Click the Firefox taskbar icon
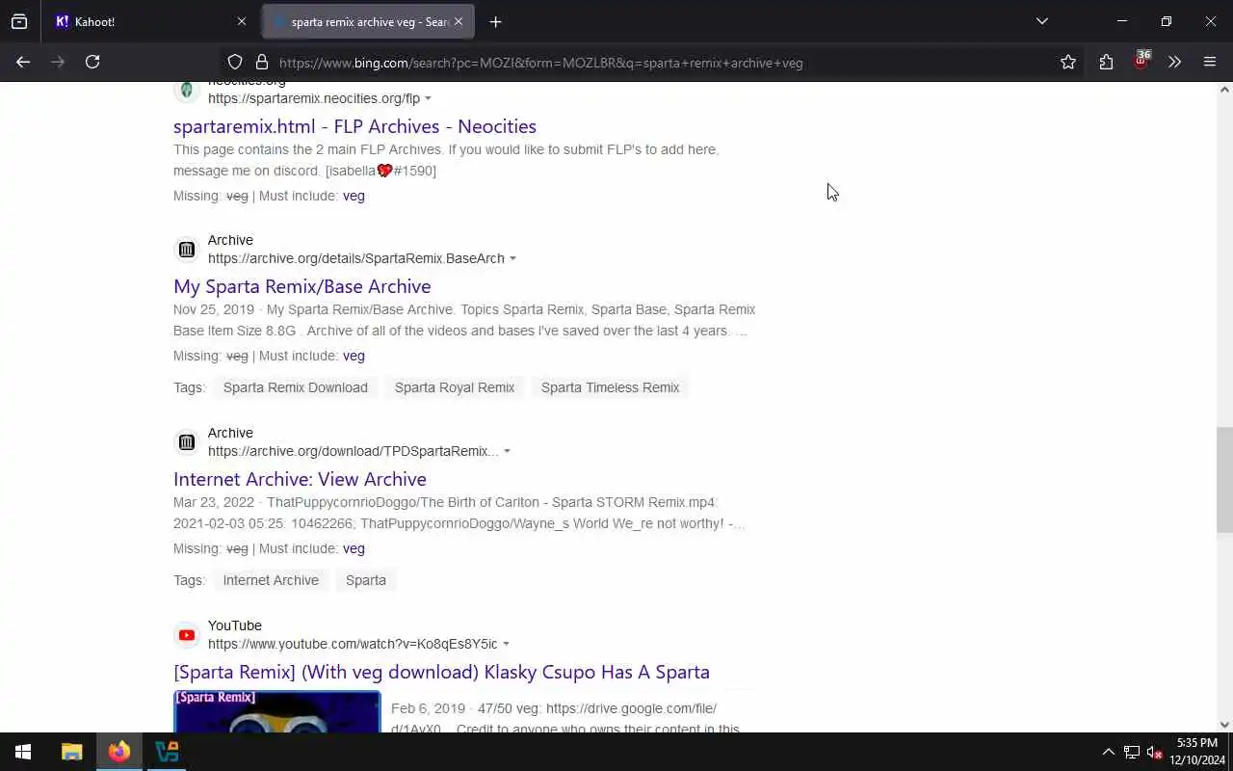The image size is (1233, 771). click(x=119, y=752)
